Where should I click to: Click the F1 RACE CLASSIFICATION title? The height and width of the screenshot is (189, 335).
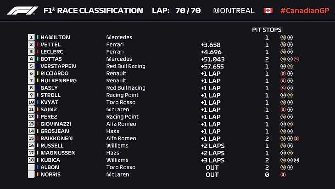coord(93,10)
